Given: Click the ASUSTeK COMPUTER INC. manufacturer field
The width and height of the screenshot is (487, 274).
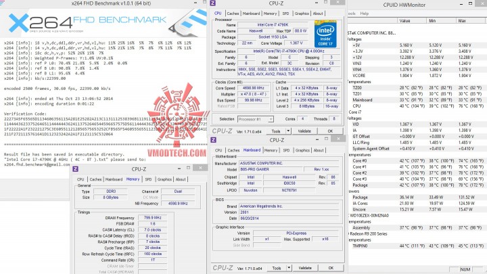Looking at the screenshot, I should [x=289, y=163].
